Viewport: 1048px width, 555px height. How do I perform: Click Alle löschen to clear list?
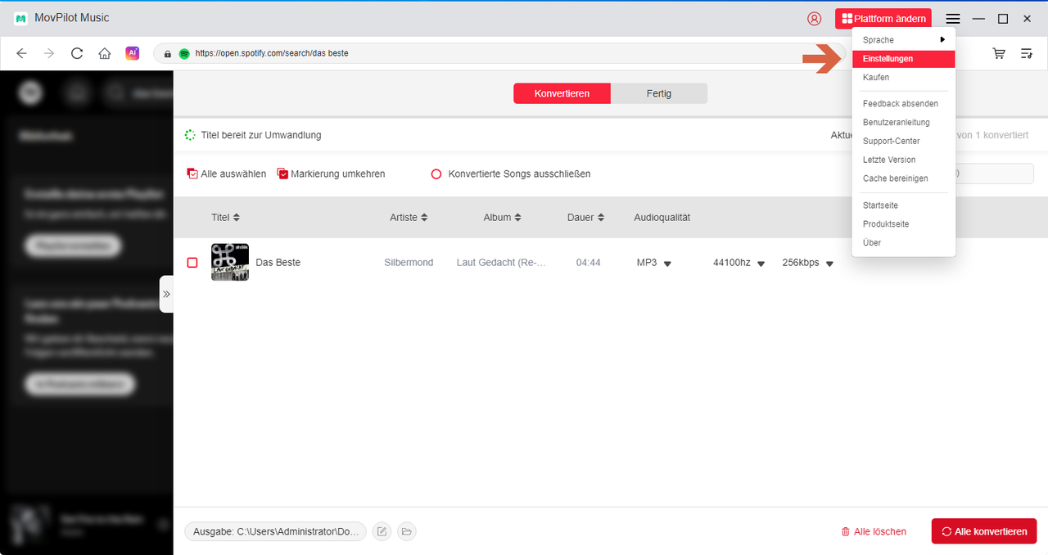874,531
